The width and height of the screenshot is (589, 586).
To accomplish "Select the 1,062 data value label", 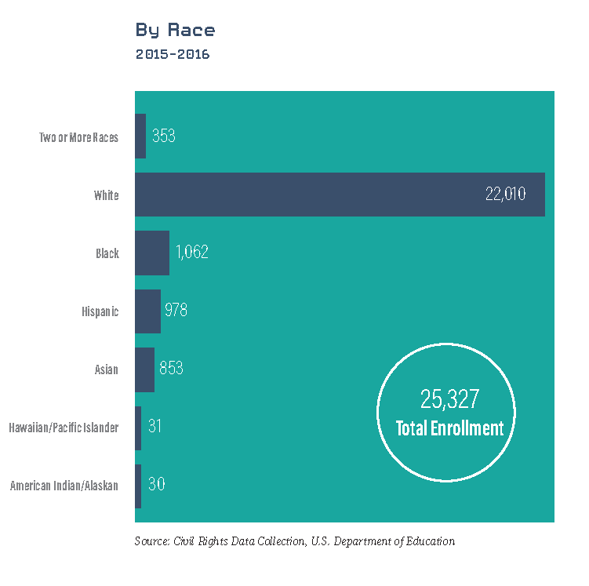I will coord(191,253).
